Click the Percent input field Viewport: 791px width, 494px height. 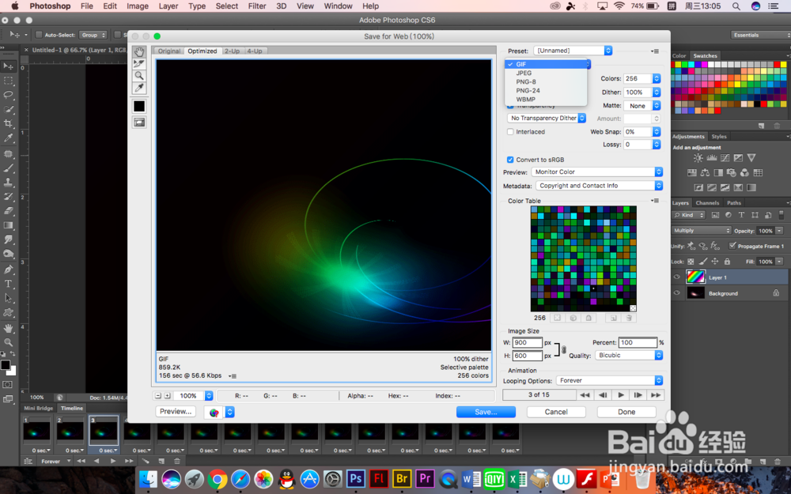pos(638,342)
